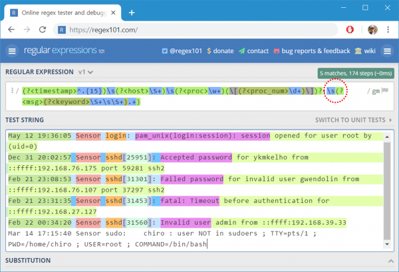
Task: Open the regex flags flag icon
Action: click(x=384, y=91)
